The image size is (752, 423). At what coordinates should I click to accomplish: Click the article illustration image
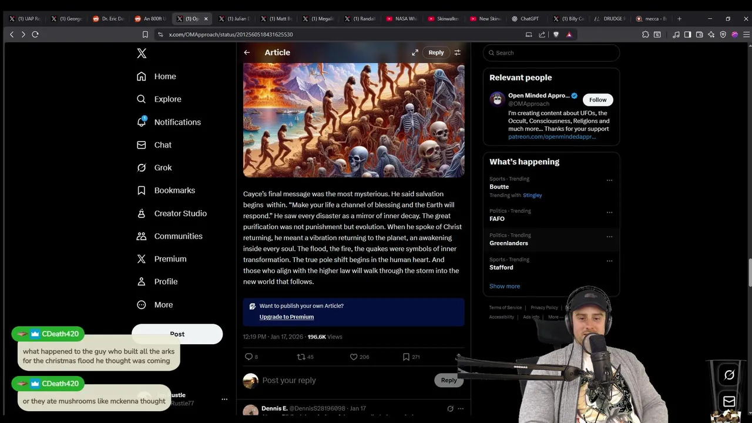[354, 120]
